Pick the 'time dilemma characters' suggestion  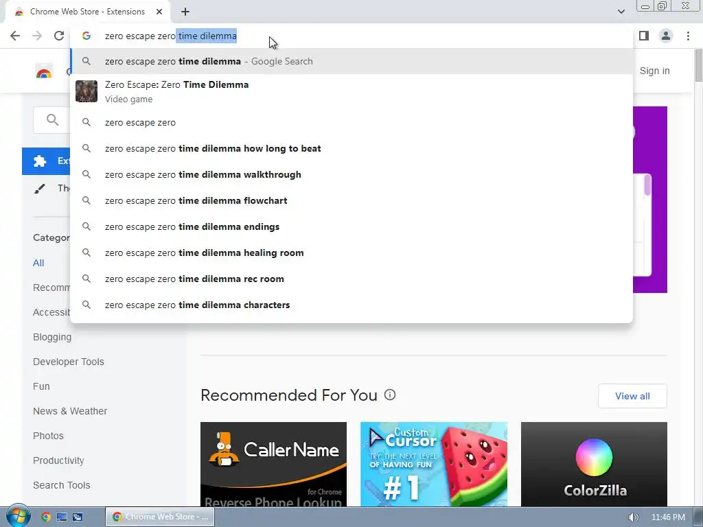click(x=351, y=305)
